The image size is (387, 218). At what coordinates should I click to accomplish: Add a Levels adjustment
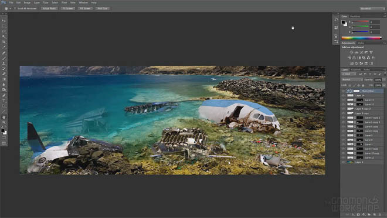point(357,52)
